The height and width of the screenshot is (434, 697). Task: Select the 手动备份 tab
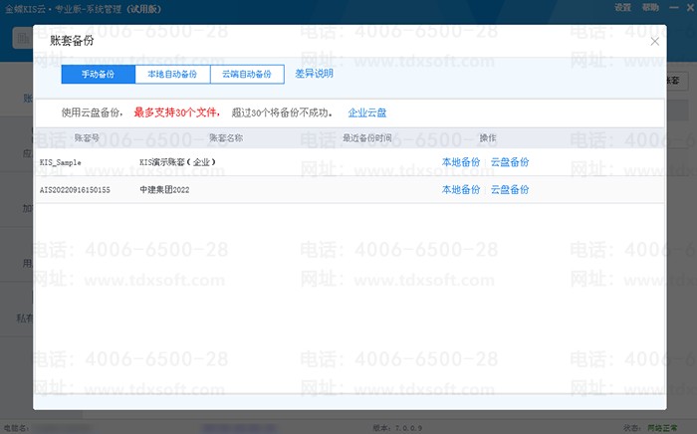click(x=97, y=75)
